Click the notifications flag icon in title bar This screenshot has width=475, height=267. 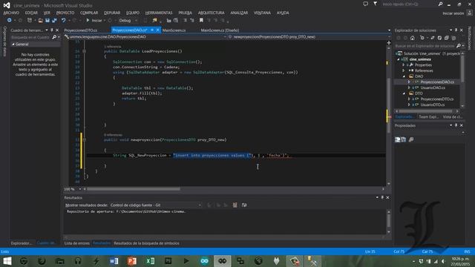[x=376, y=4]
